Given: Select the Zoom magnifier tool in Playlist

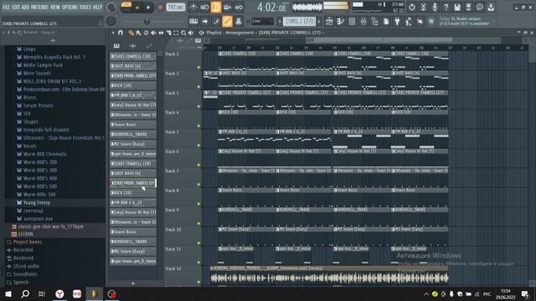Looking at the screenshot, I should [x=183, y=33].
